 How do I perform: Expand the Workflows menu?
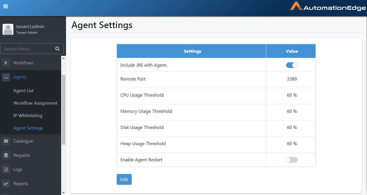[x=23, y=63]
